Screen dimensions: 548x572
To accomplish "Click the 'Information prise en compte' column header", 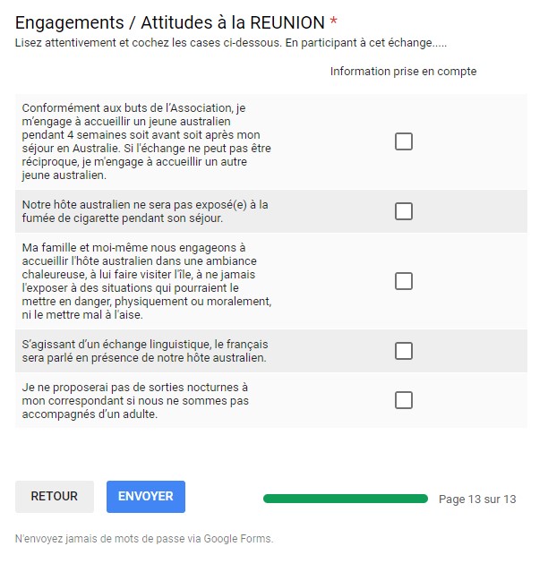I will (403, 72).
